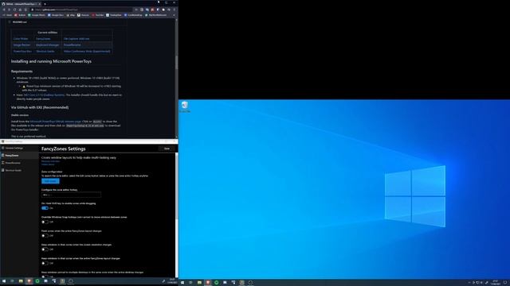The height and width of the screenshot is (286, 510).
Task: Click the browser address bar
Action: (x=81, y=10)
